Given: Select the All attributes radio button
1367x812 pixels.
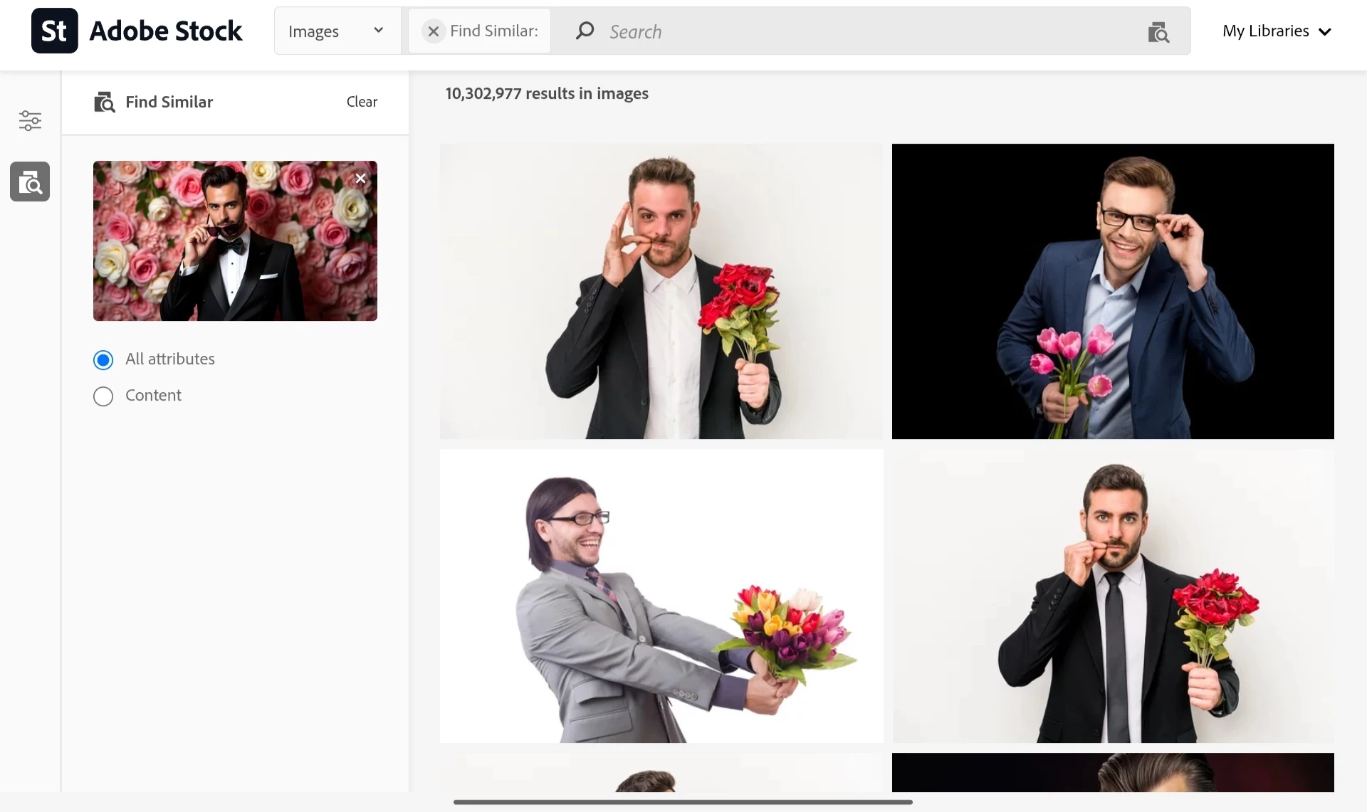Looking at the screenshot, I should 103,360.
